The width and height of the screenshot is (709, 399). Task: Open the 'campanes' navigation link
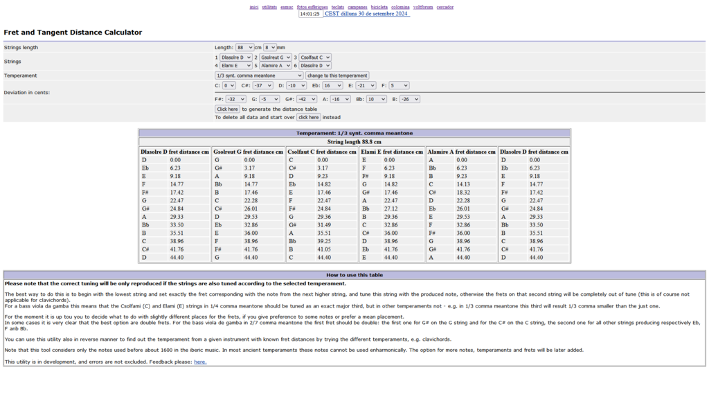pos(357,7)
